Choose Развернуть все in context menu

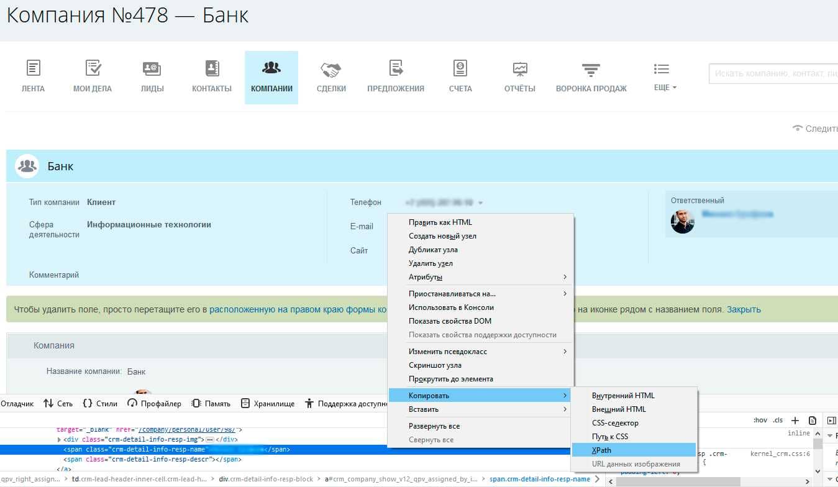(481, 426)
